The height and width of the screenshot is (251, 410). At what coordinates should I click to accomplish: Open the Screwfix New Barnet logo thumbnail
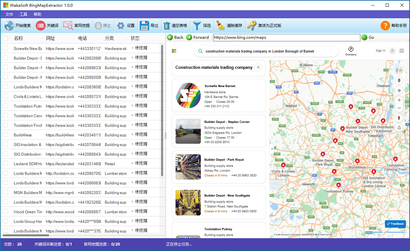tap(188, 95)
